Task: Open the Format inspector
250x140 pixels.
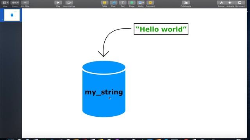Action: coord(221,3)
